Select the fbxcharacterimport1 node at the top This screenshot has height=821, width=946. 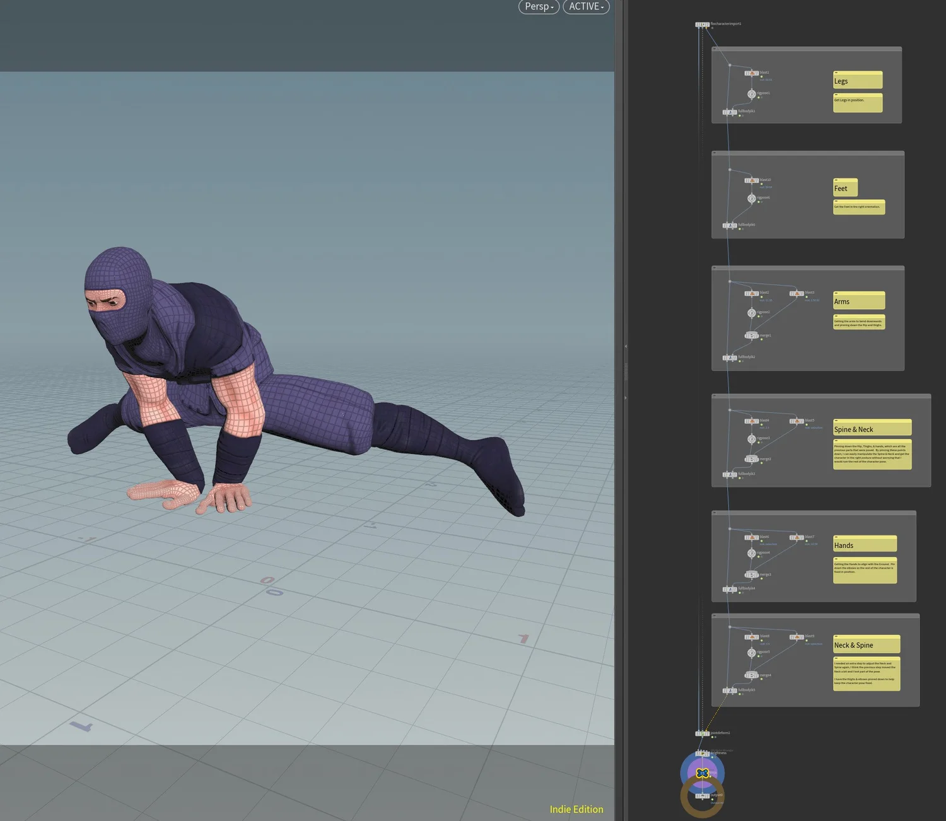pyautogui.click(x=702, y=24)
